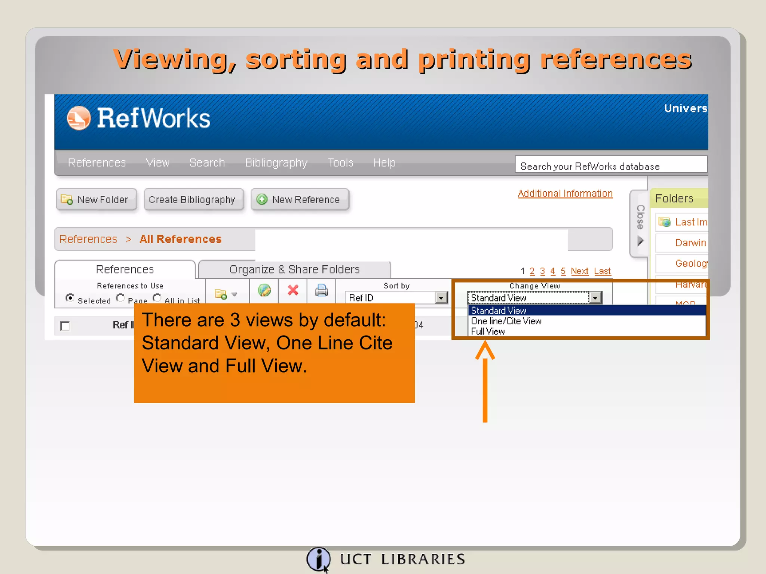Choose Standard View in the list
The height and width of the screenshot is (574, 766).
coord(586,311)
